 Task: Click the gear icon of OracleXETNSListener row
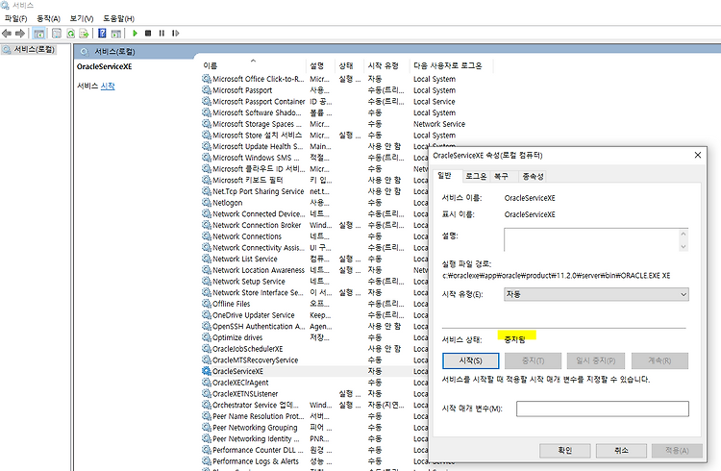[x=206, y=394]
